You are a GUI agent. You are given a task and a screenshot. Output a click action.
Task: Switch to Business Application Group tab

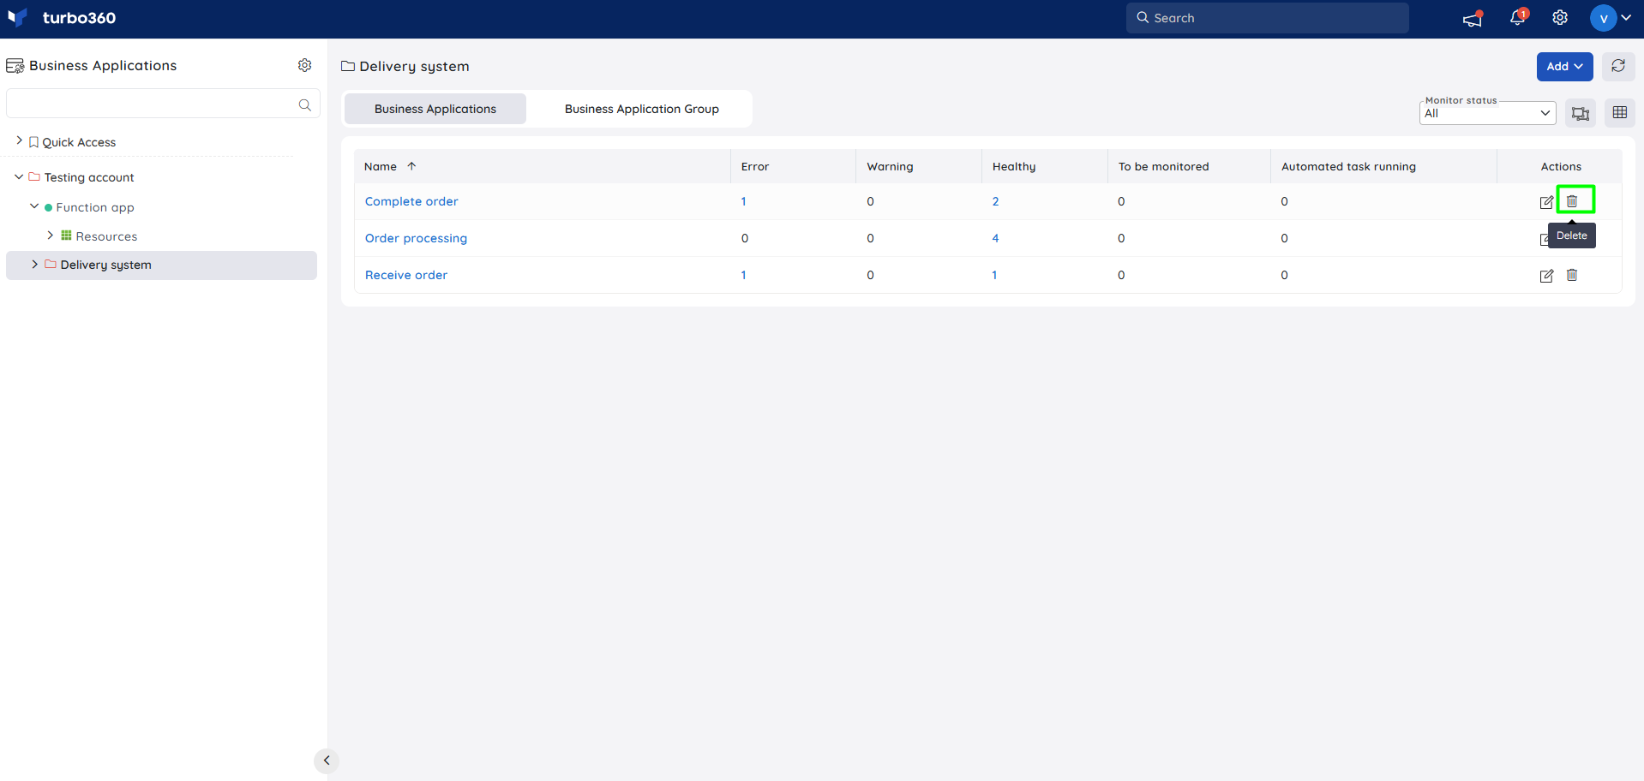(641, 109)
